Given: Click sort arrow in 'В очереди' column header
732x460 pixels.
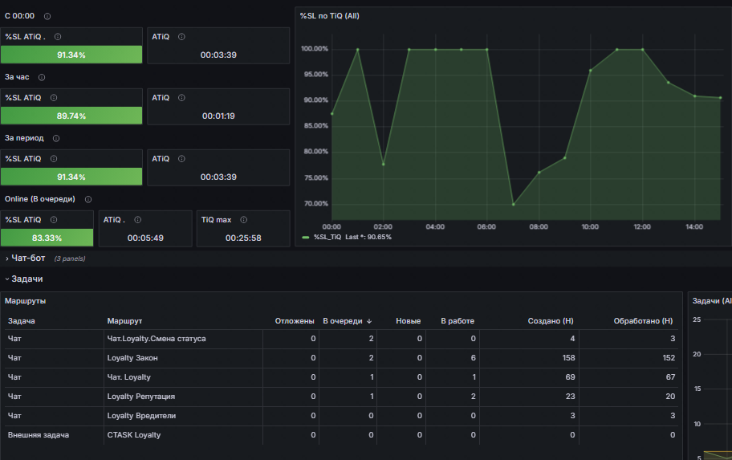Looking at the screenshot, I should pyautogui.click(x=369, y=321).
